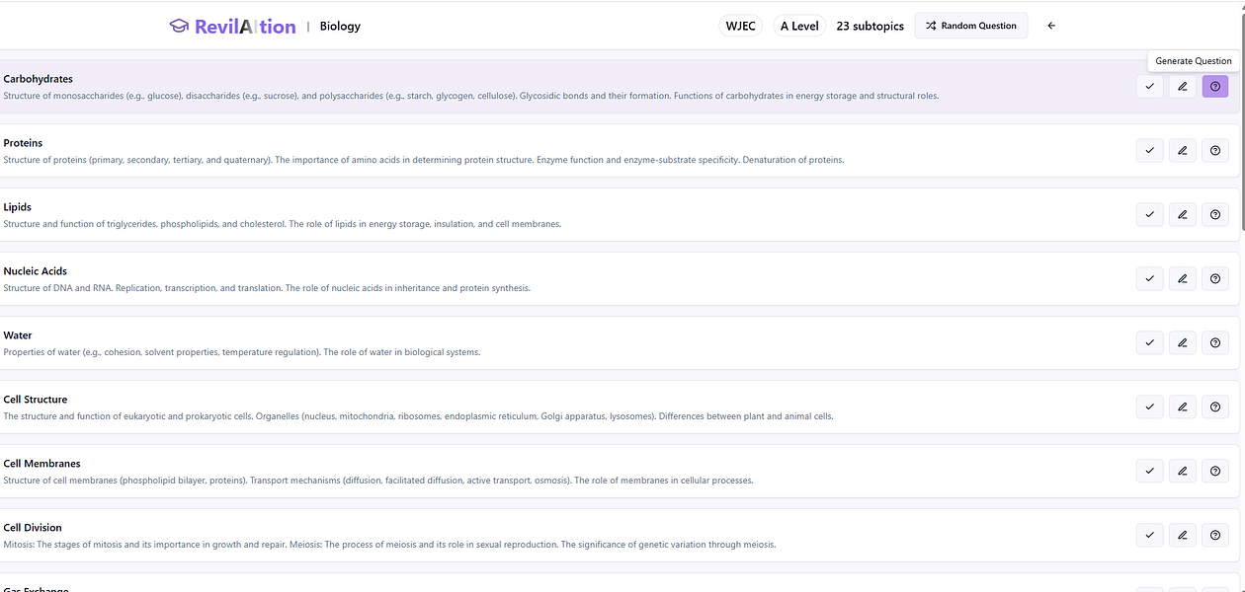Click the Biology subject label
The width and height of the screenshot is (1245, 592).
(340, 27)
